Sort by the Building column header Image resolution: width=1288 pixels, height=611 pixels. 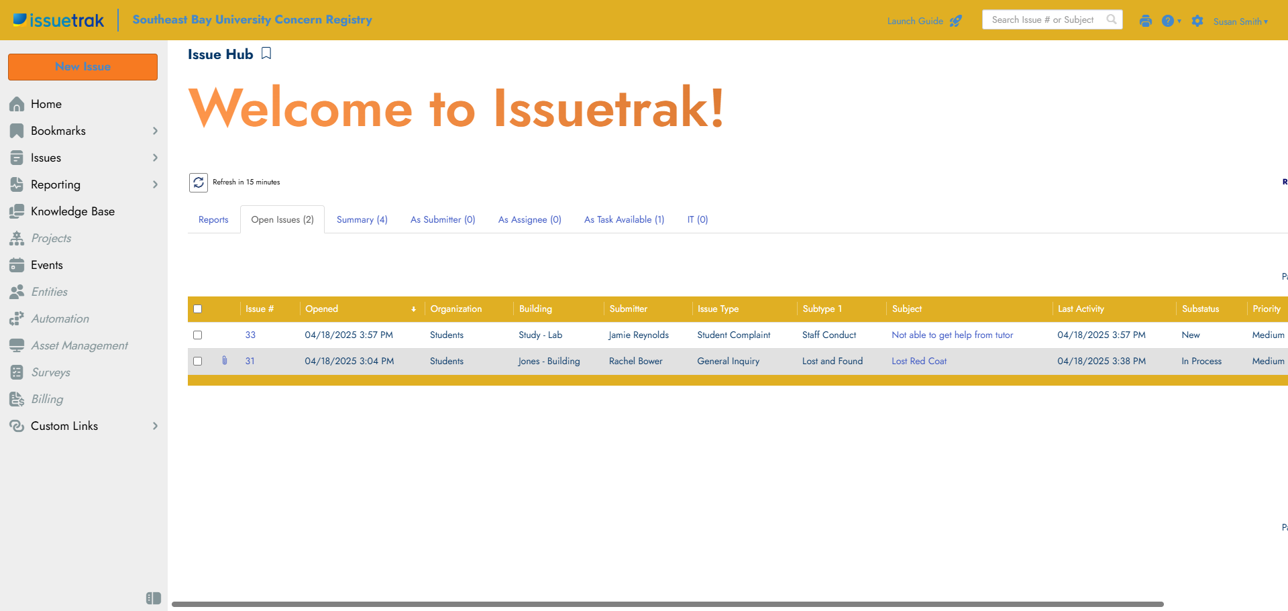point(535,309)
